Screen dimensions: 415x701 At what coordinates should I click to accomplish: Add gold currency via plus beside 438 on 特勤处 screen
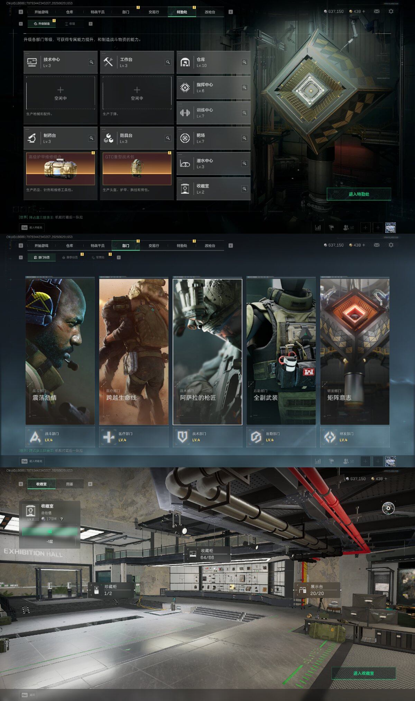[x=363, y=11]
